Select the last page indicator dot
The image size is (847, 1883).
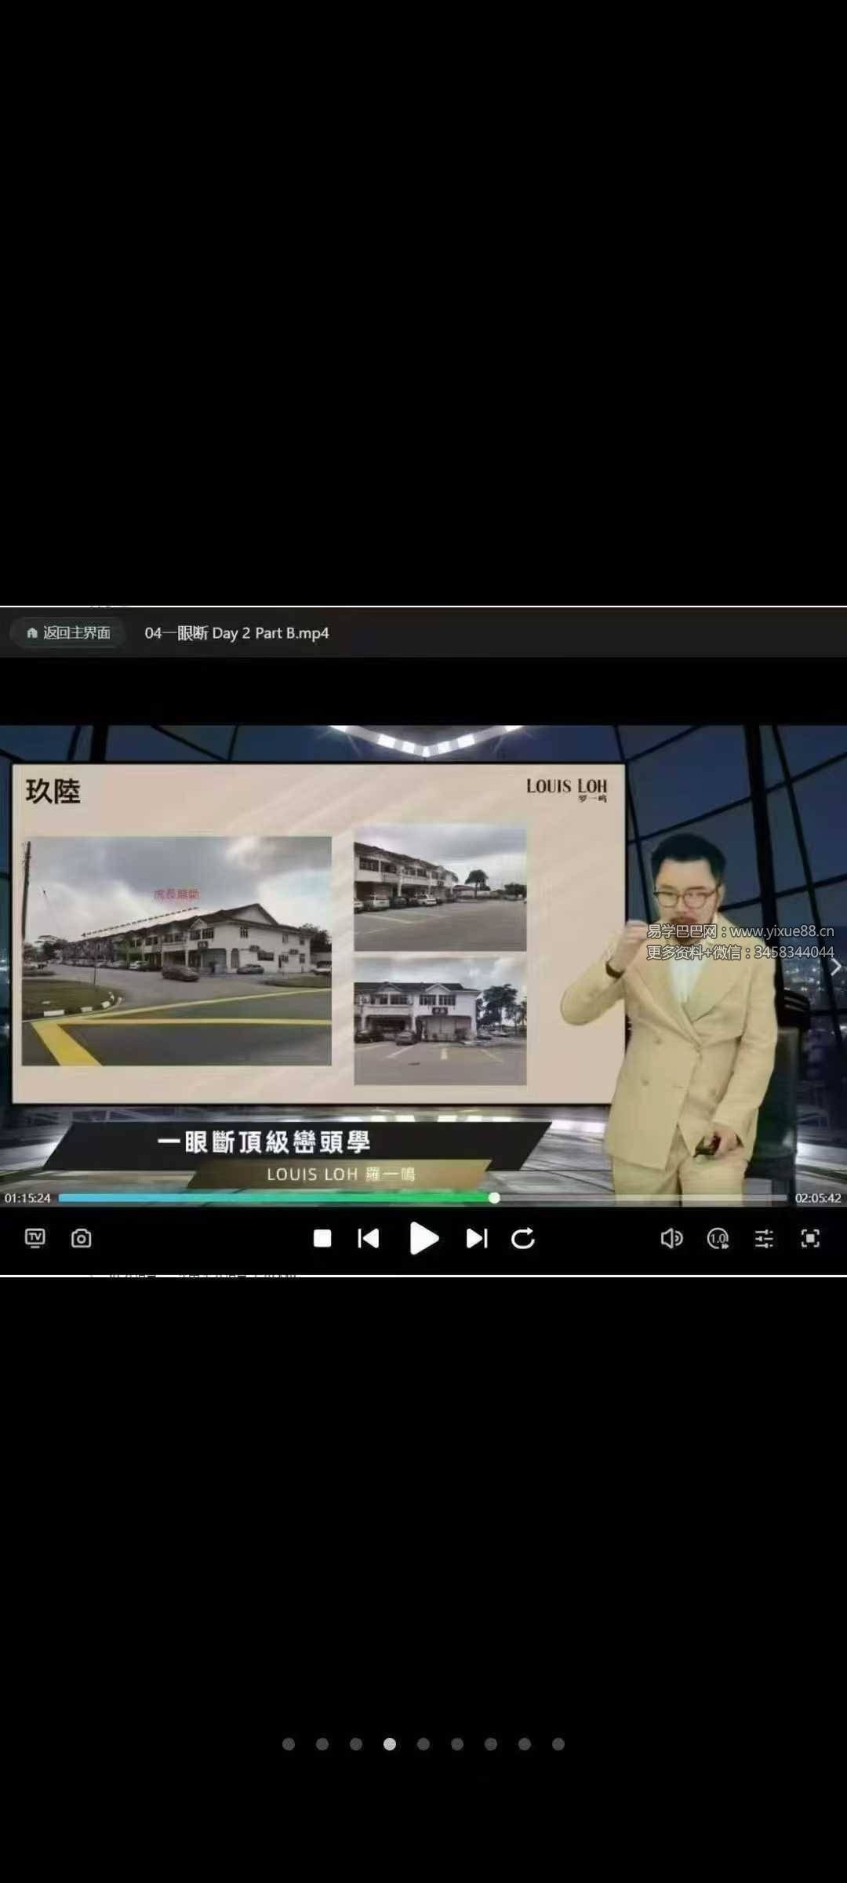558,1743
